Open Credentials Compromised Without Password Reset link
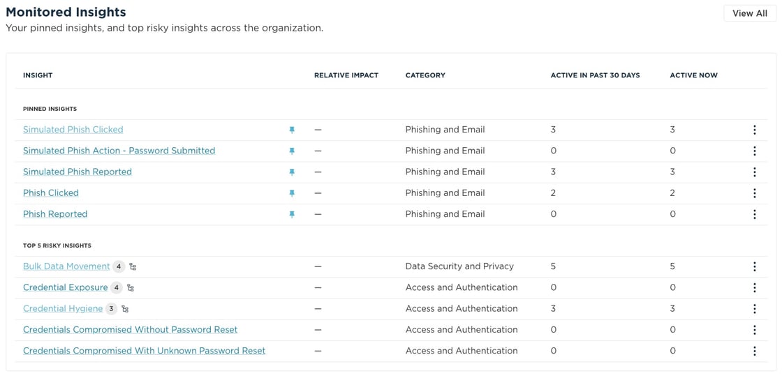 coord(130,330)
